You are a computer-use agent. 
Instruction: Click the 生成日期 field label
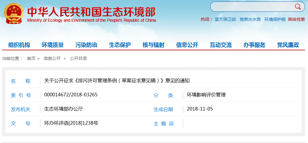pos(163,109)
